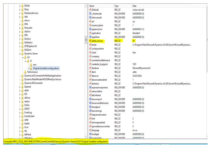Select the DynamicsRSConnector key

33,83
